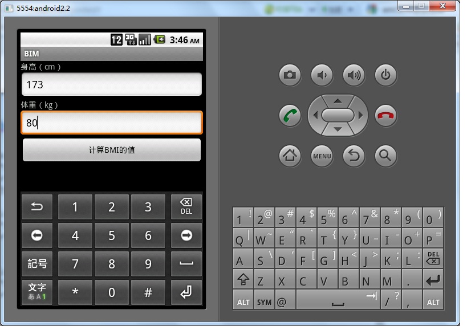The height and width of the screenshot is (326, 467).
Task: Click the green call button
Action: (x=290, y=116)
